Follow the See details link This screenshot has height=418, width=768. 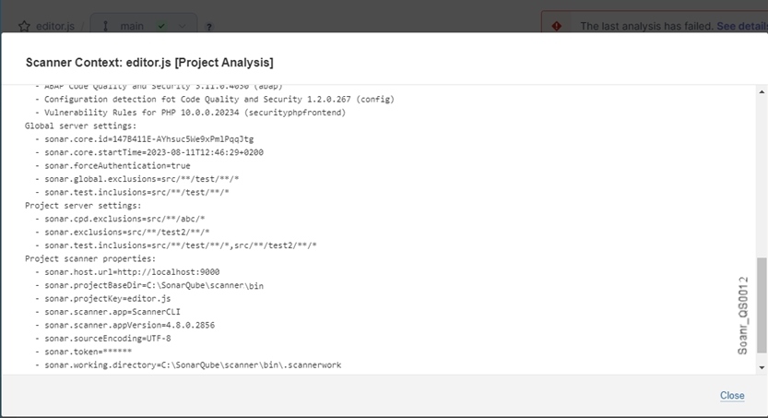741,26
